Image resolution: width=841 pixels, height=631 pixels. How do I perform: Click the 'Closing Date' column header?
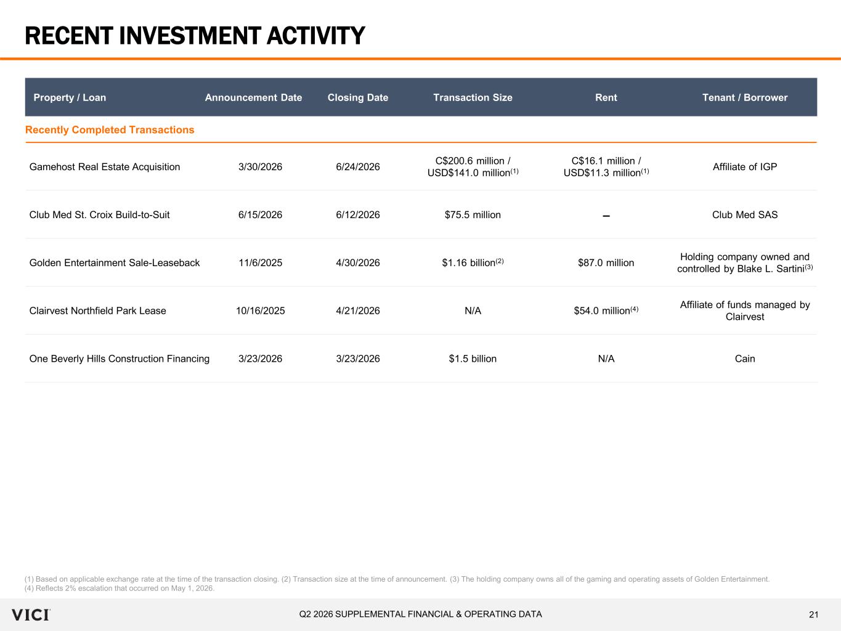coord(358,97)
